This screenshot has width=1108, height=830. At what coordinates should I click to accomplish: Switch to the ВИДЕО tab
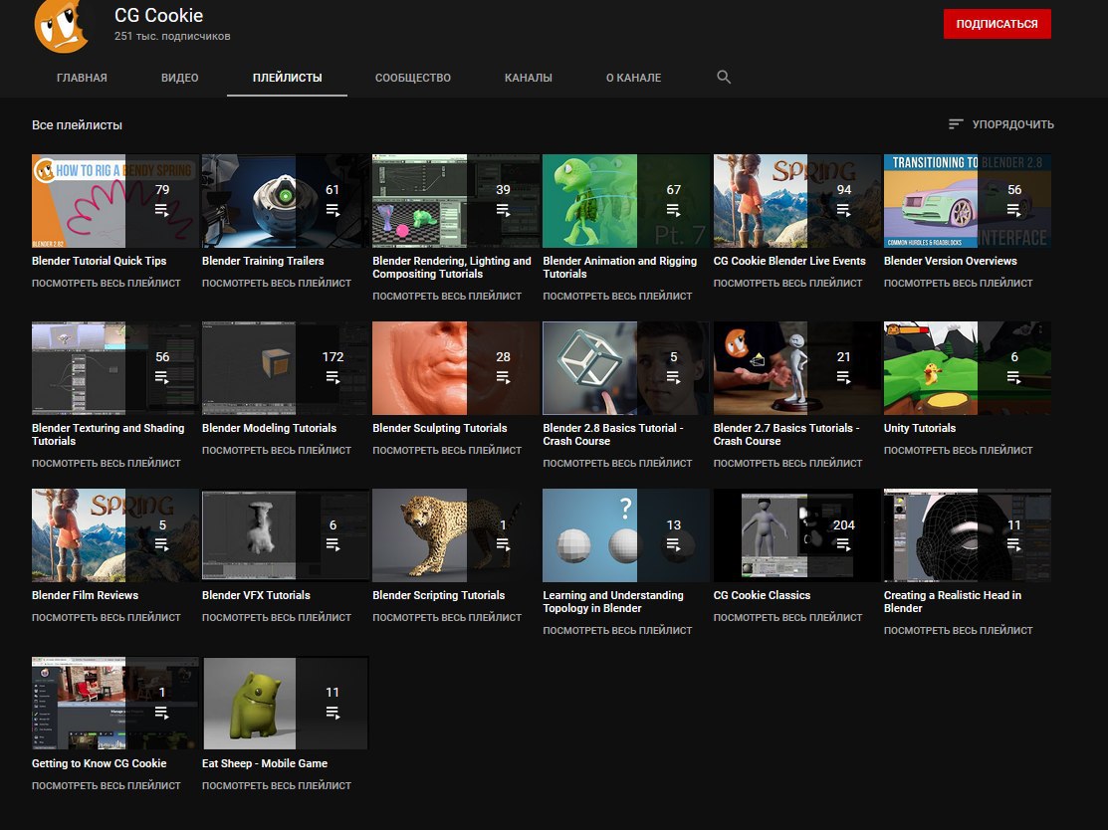tap(179, 78)
